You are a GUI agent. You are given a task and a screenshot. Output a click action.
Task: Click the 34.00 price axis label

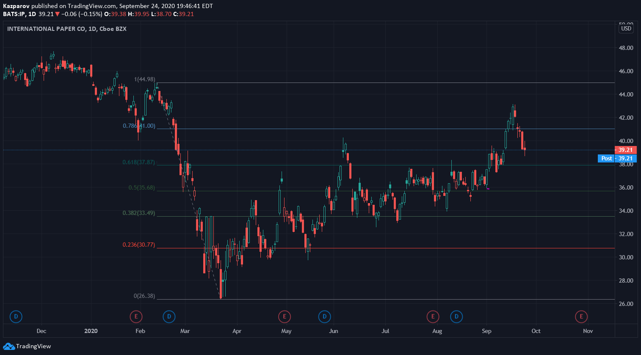pyautogui.click(x=626, y=211)
